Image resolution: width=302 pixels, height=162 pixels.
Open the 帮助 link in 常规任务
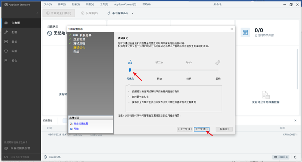[76, 129]
